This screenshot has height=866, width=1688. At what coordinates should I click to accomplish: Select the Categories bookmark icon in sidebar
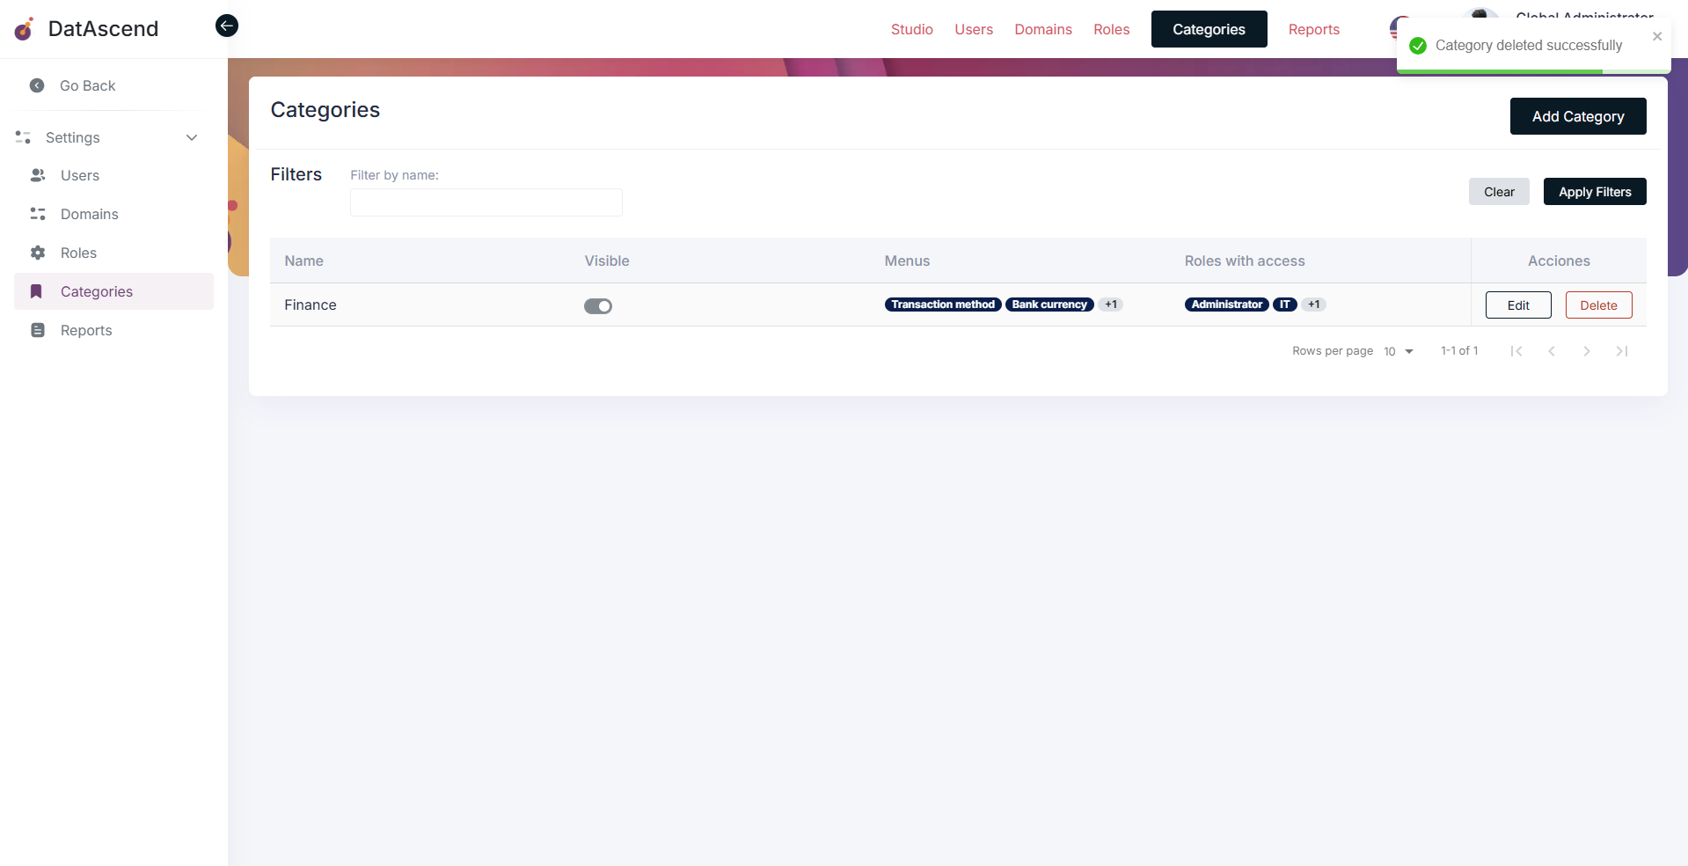[x=37, y=291]
